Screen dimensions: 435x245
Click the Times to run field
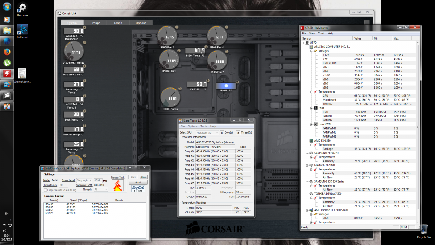pos(63,185)
